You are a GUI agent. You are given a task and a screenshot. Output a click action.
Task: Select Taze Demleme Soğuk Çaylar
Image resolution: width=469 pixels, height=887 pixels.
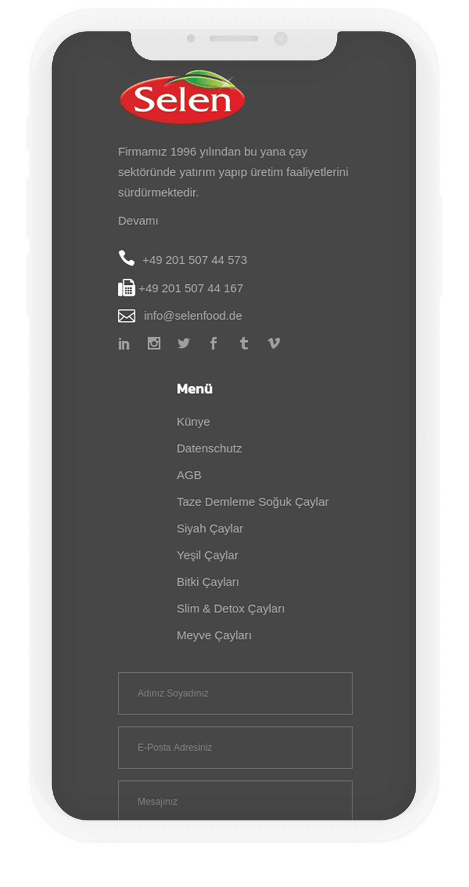tap(252, 502)
